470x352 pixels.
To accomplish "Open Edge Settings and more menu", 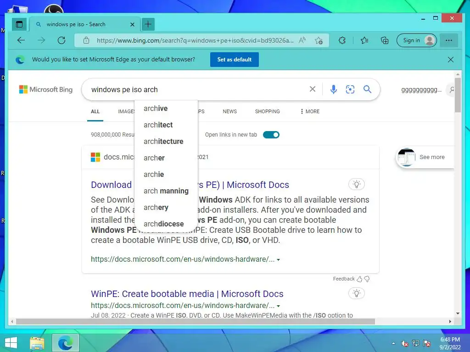I will point(449,40).
